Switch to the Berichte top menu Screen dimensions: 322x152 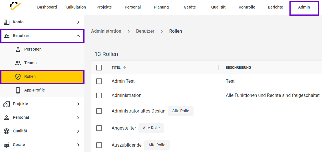(x=275, y=7)
